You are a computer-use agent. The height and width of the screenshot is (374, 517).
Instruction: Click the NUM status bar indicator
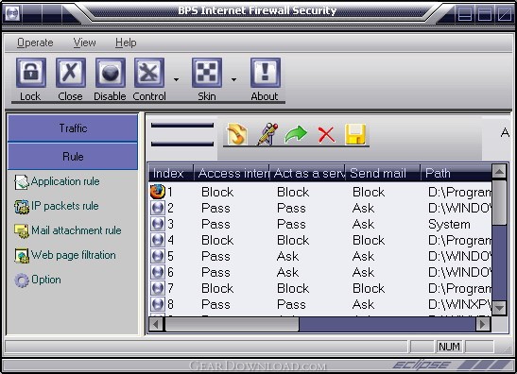(449, 347)
